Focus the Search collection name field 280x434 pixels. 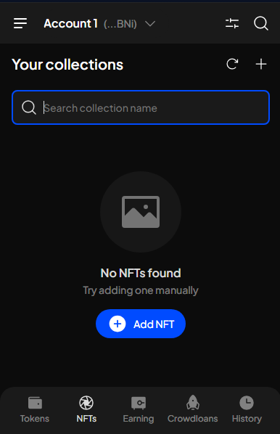tap(141, 107)
